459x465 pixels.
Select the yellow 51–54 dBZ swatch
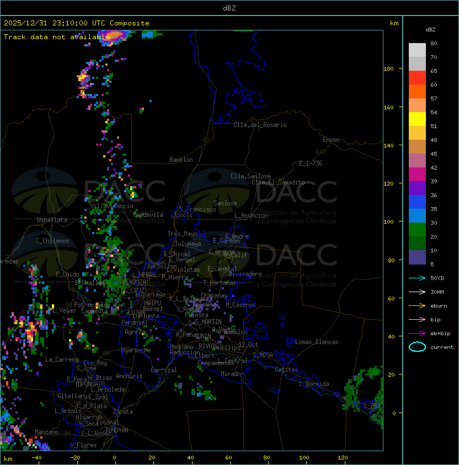[x=417, y=119]
